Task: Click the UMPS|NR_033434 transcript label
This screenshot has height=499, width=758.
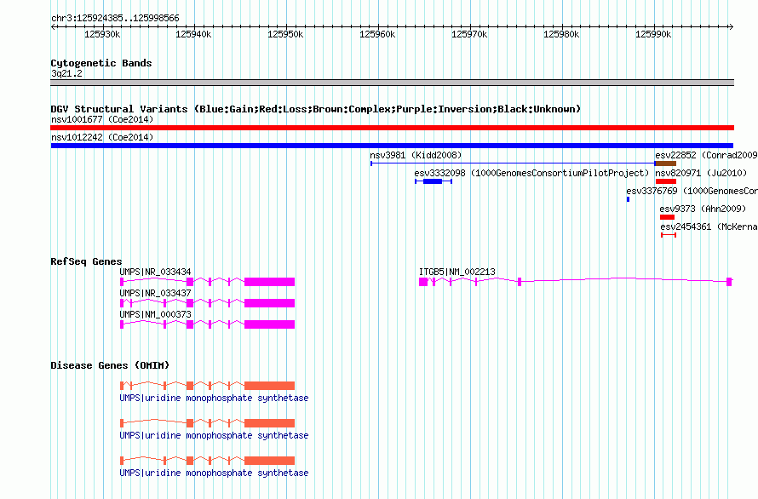Action: 155,272
